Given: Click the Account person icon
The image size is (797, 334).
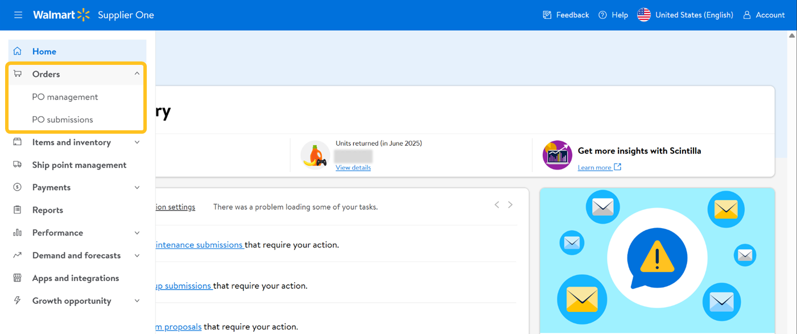Looking at the screenshot, I should [747, 15].
